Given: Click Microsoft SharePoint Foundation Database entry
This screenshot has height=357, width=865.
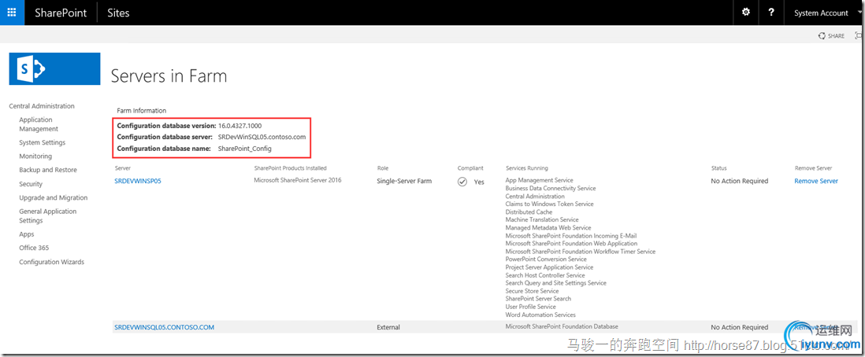Looking at the screenshot, I should [x=562, y=326].
